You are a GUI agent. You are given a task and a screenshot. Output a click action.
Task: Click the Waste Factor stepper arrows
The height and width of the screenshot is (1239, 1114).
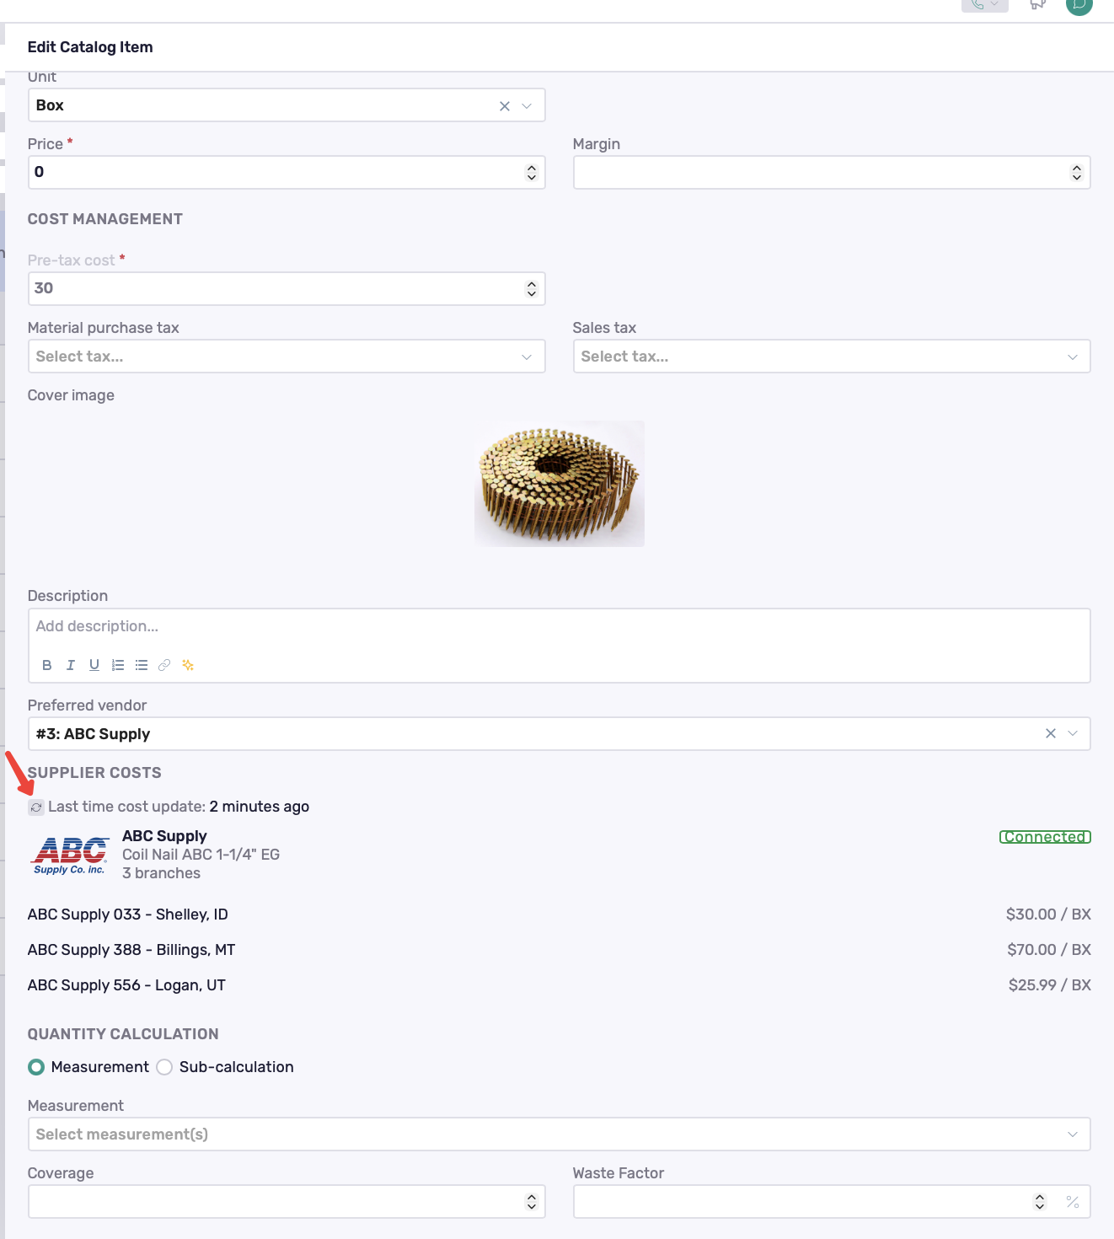(x=1040, y=1202)
